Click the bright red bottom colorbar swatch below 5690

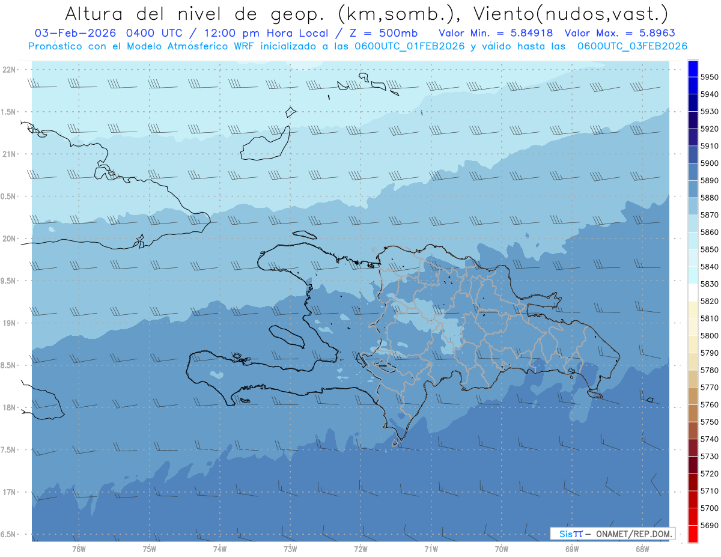tap(693, 534)
